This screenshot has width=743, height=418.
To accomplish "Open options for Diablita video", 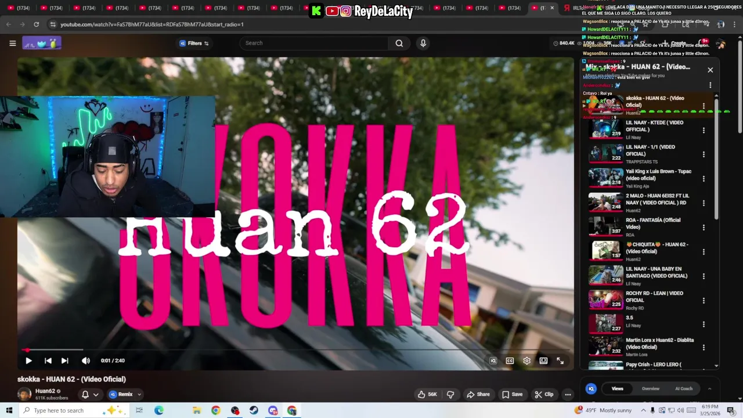I will coord(704,348).
